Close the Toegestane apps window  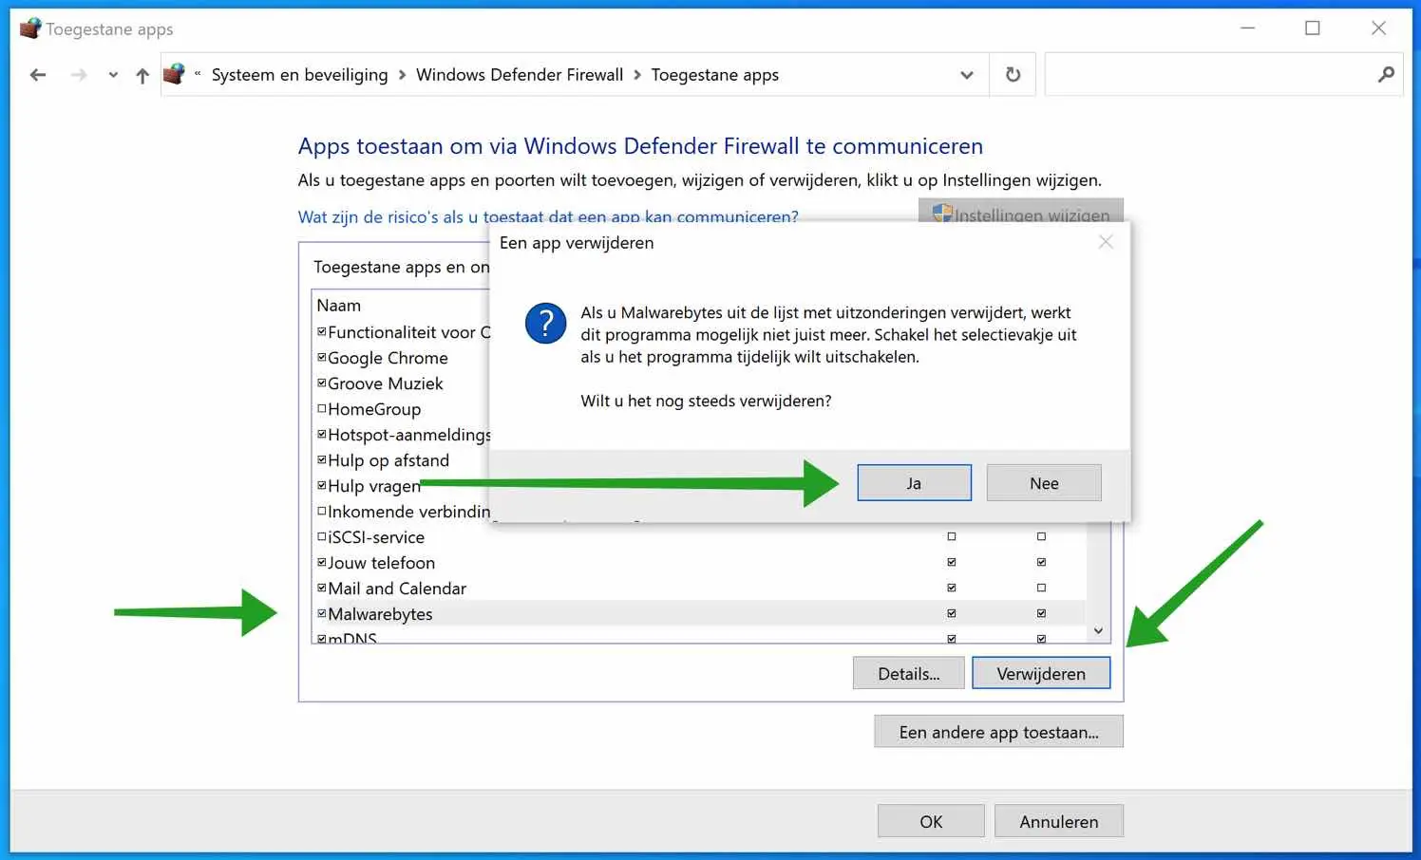tap(1378, 28)
